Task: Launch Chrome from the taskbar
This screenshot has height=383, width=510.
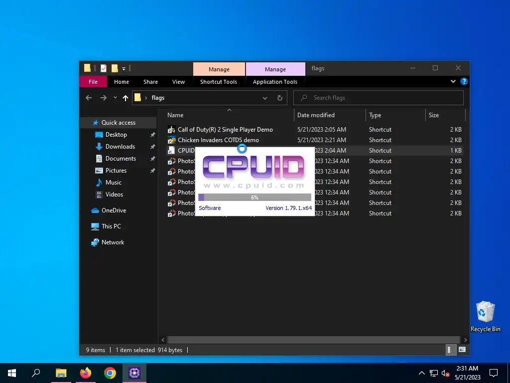Action: pyautogui.click(x=110, y=373)
